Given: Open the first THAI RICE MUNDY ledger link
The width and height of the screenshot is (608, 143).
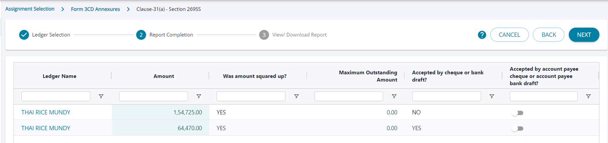Looking at the screenshot, I should click(x=46, y=112).
